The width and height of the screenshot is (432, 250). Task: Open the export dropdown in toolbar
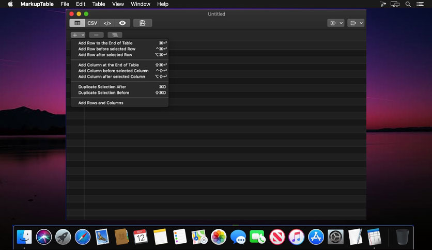coord(356,23)
